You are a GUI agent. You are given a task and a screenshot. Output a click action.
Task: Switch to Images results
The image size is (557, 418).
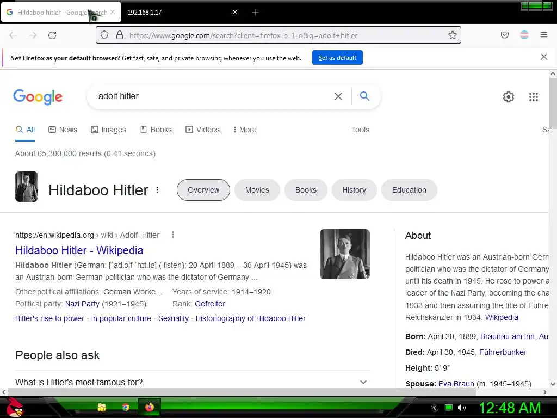click(x=108, y=130)
